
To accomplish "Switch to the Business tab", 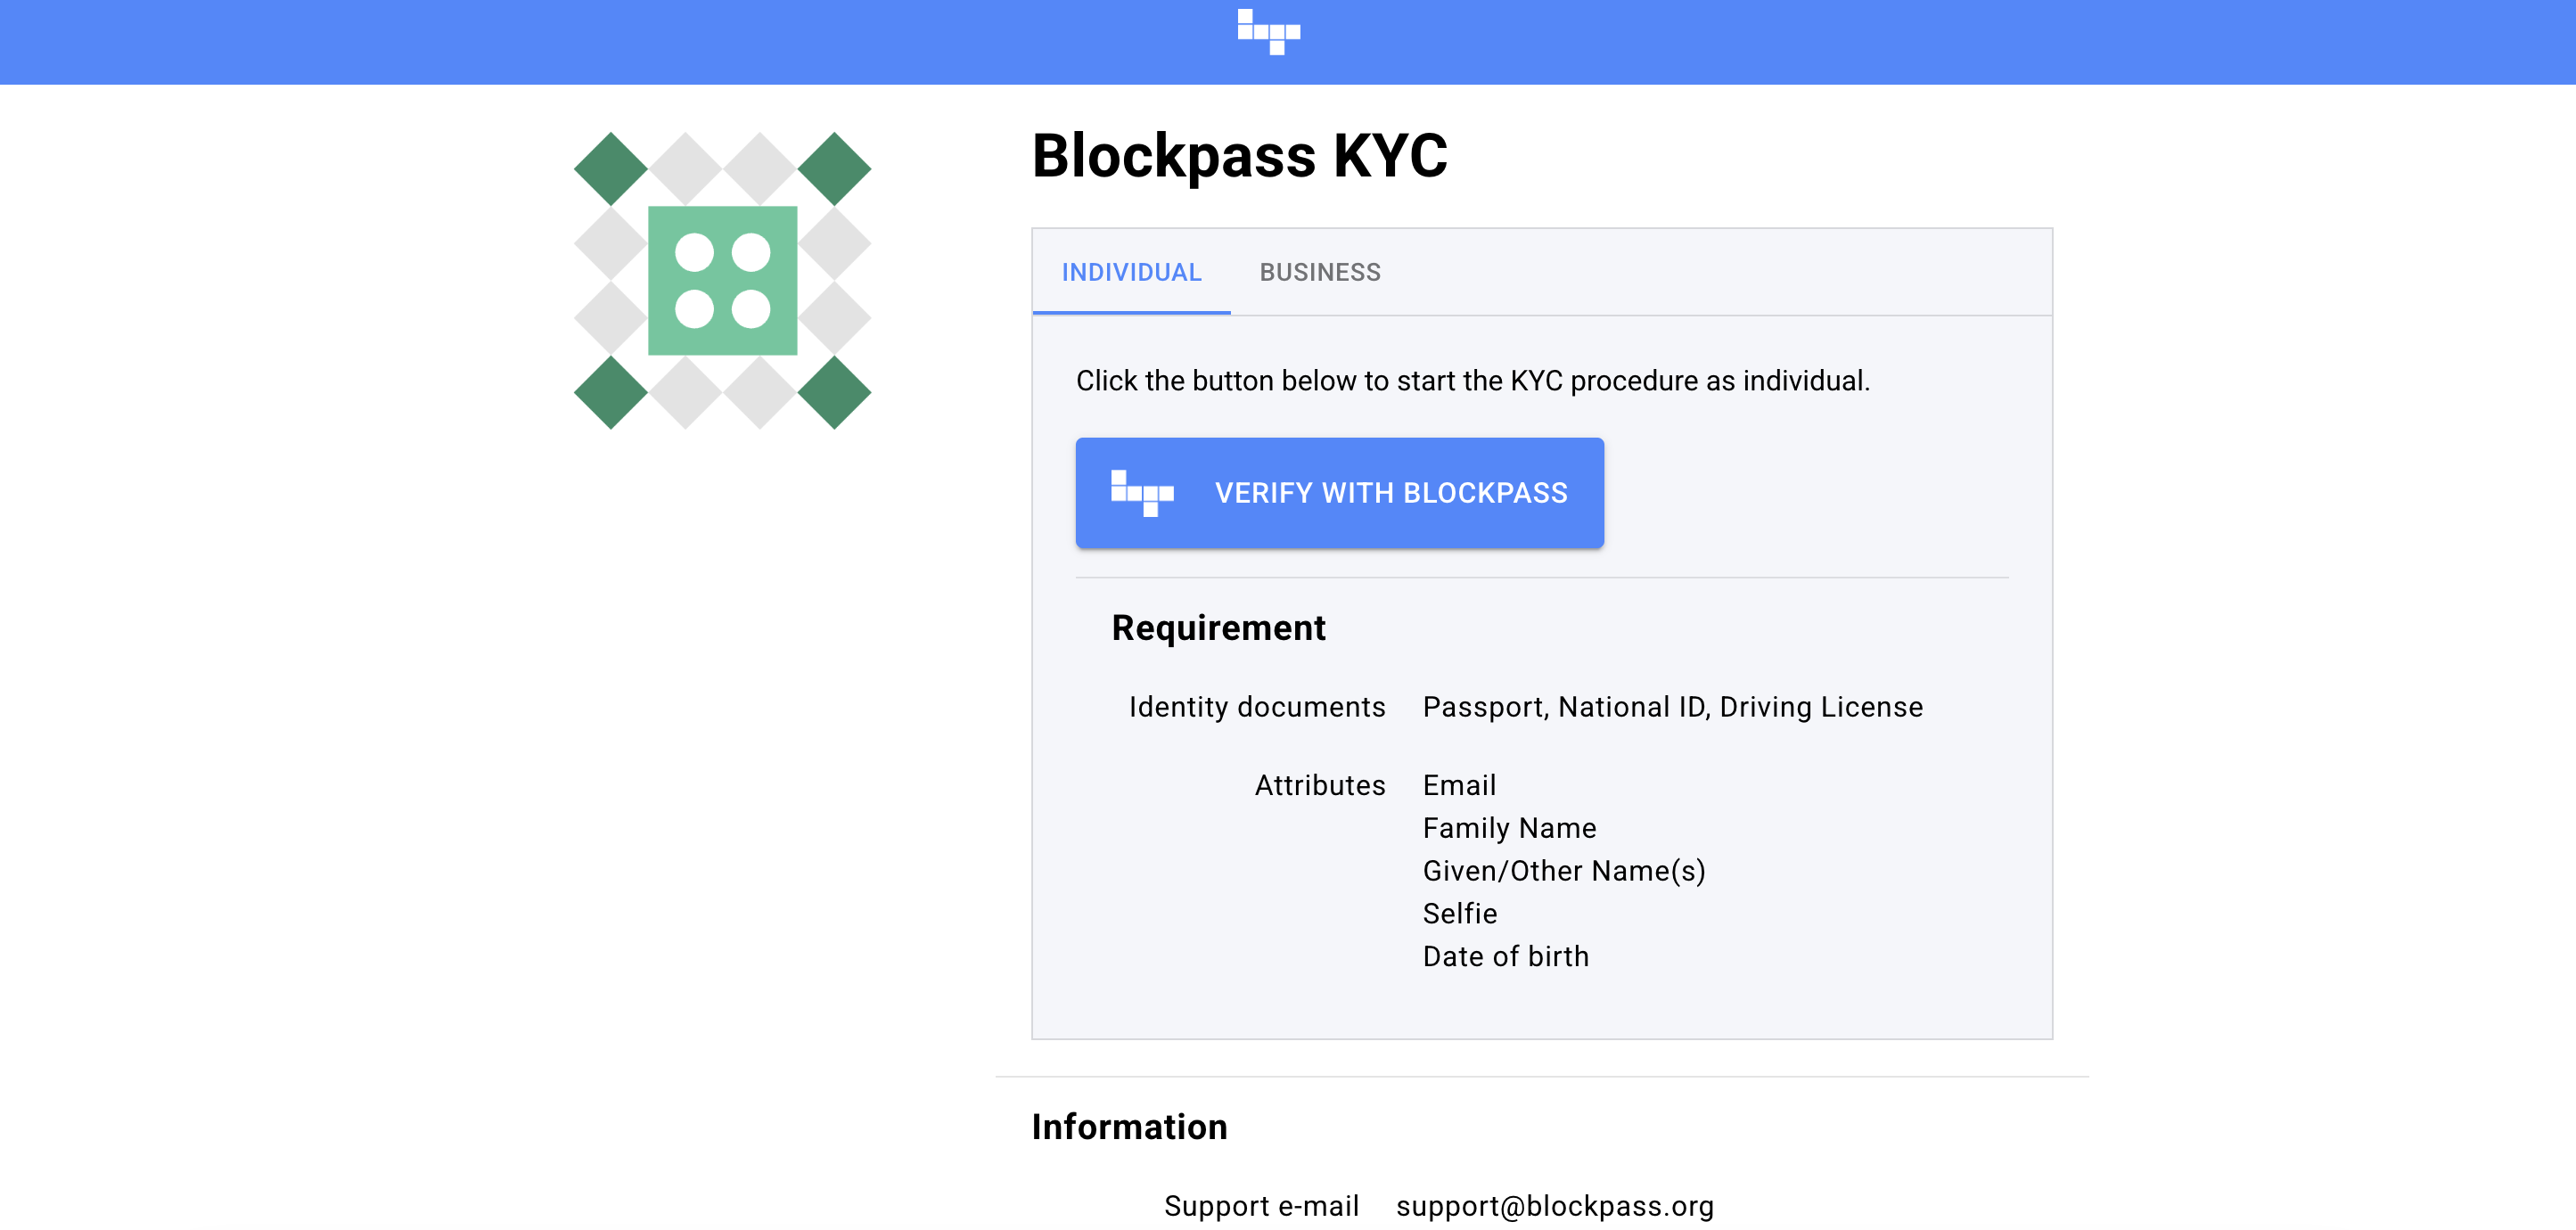I will click(1319, 272).
